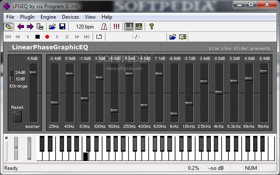Open the PlugIn menu
Viewport: 280px width, 175px height.
click(27, 17)
